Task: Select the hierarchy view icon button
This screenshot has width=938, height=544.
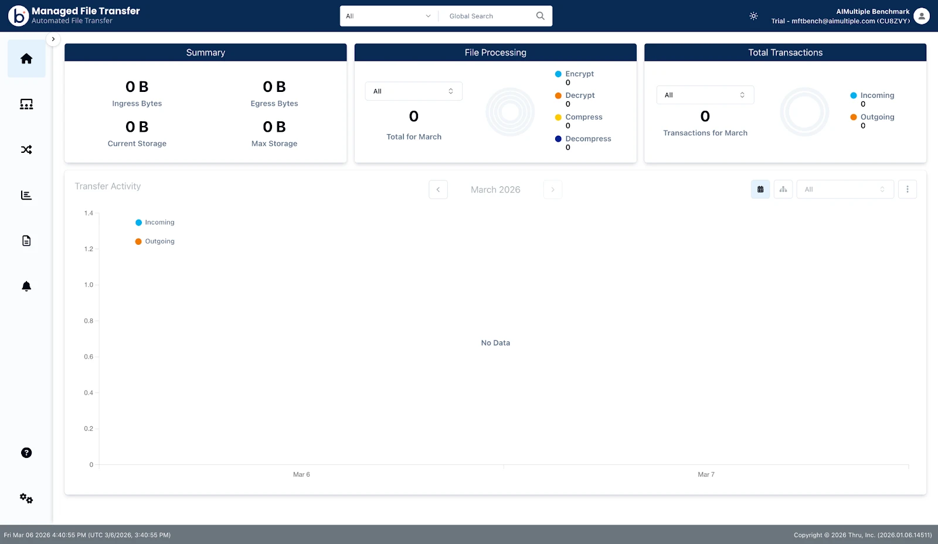Action: pos(783,189)
